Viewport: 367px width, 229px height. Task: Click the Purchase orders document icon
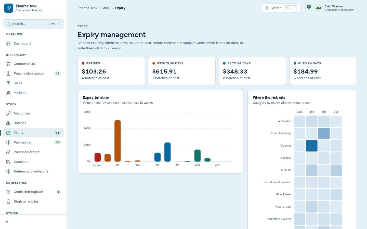tap(8, 152)
